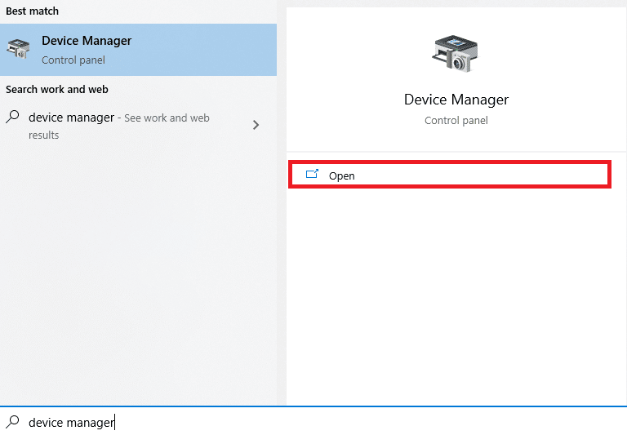Click the Open arrow icon in preview pane
Viewport: 627px width, 435px height.
point(312,175)
